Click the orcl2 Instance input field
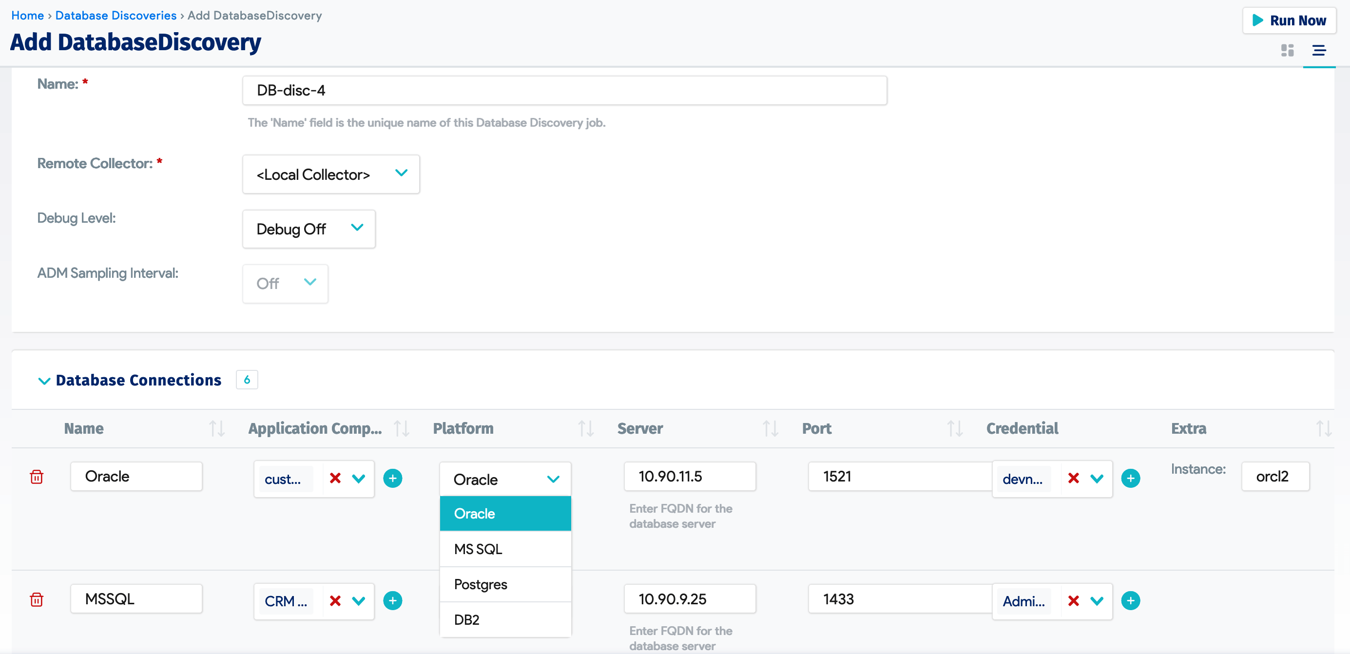 [1275, 476]
